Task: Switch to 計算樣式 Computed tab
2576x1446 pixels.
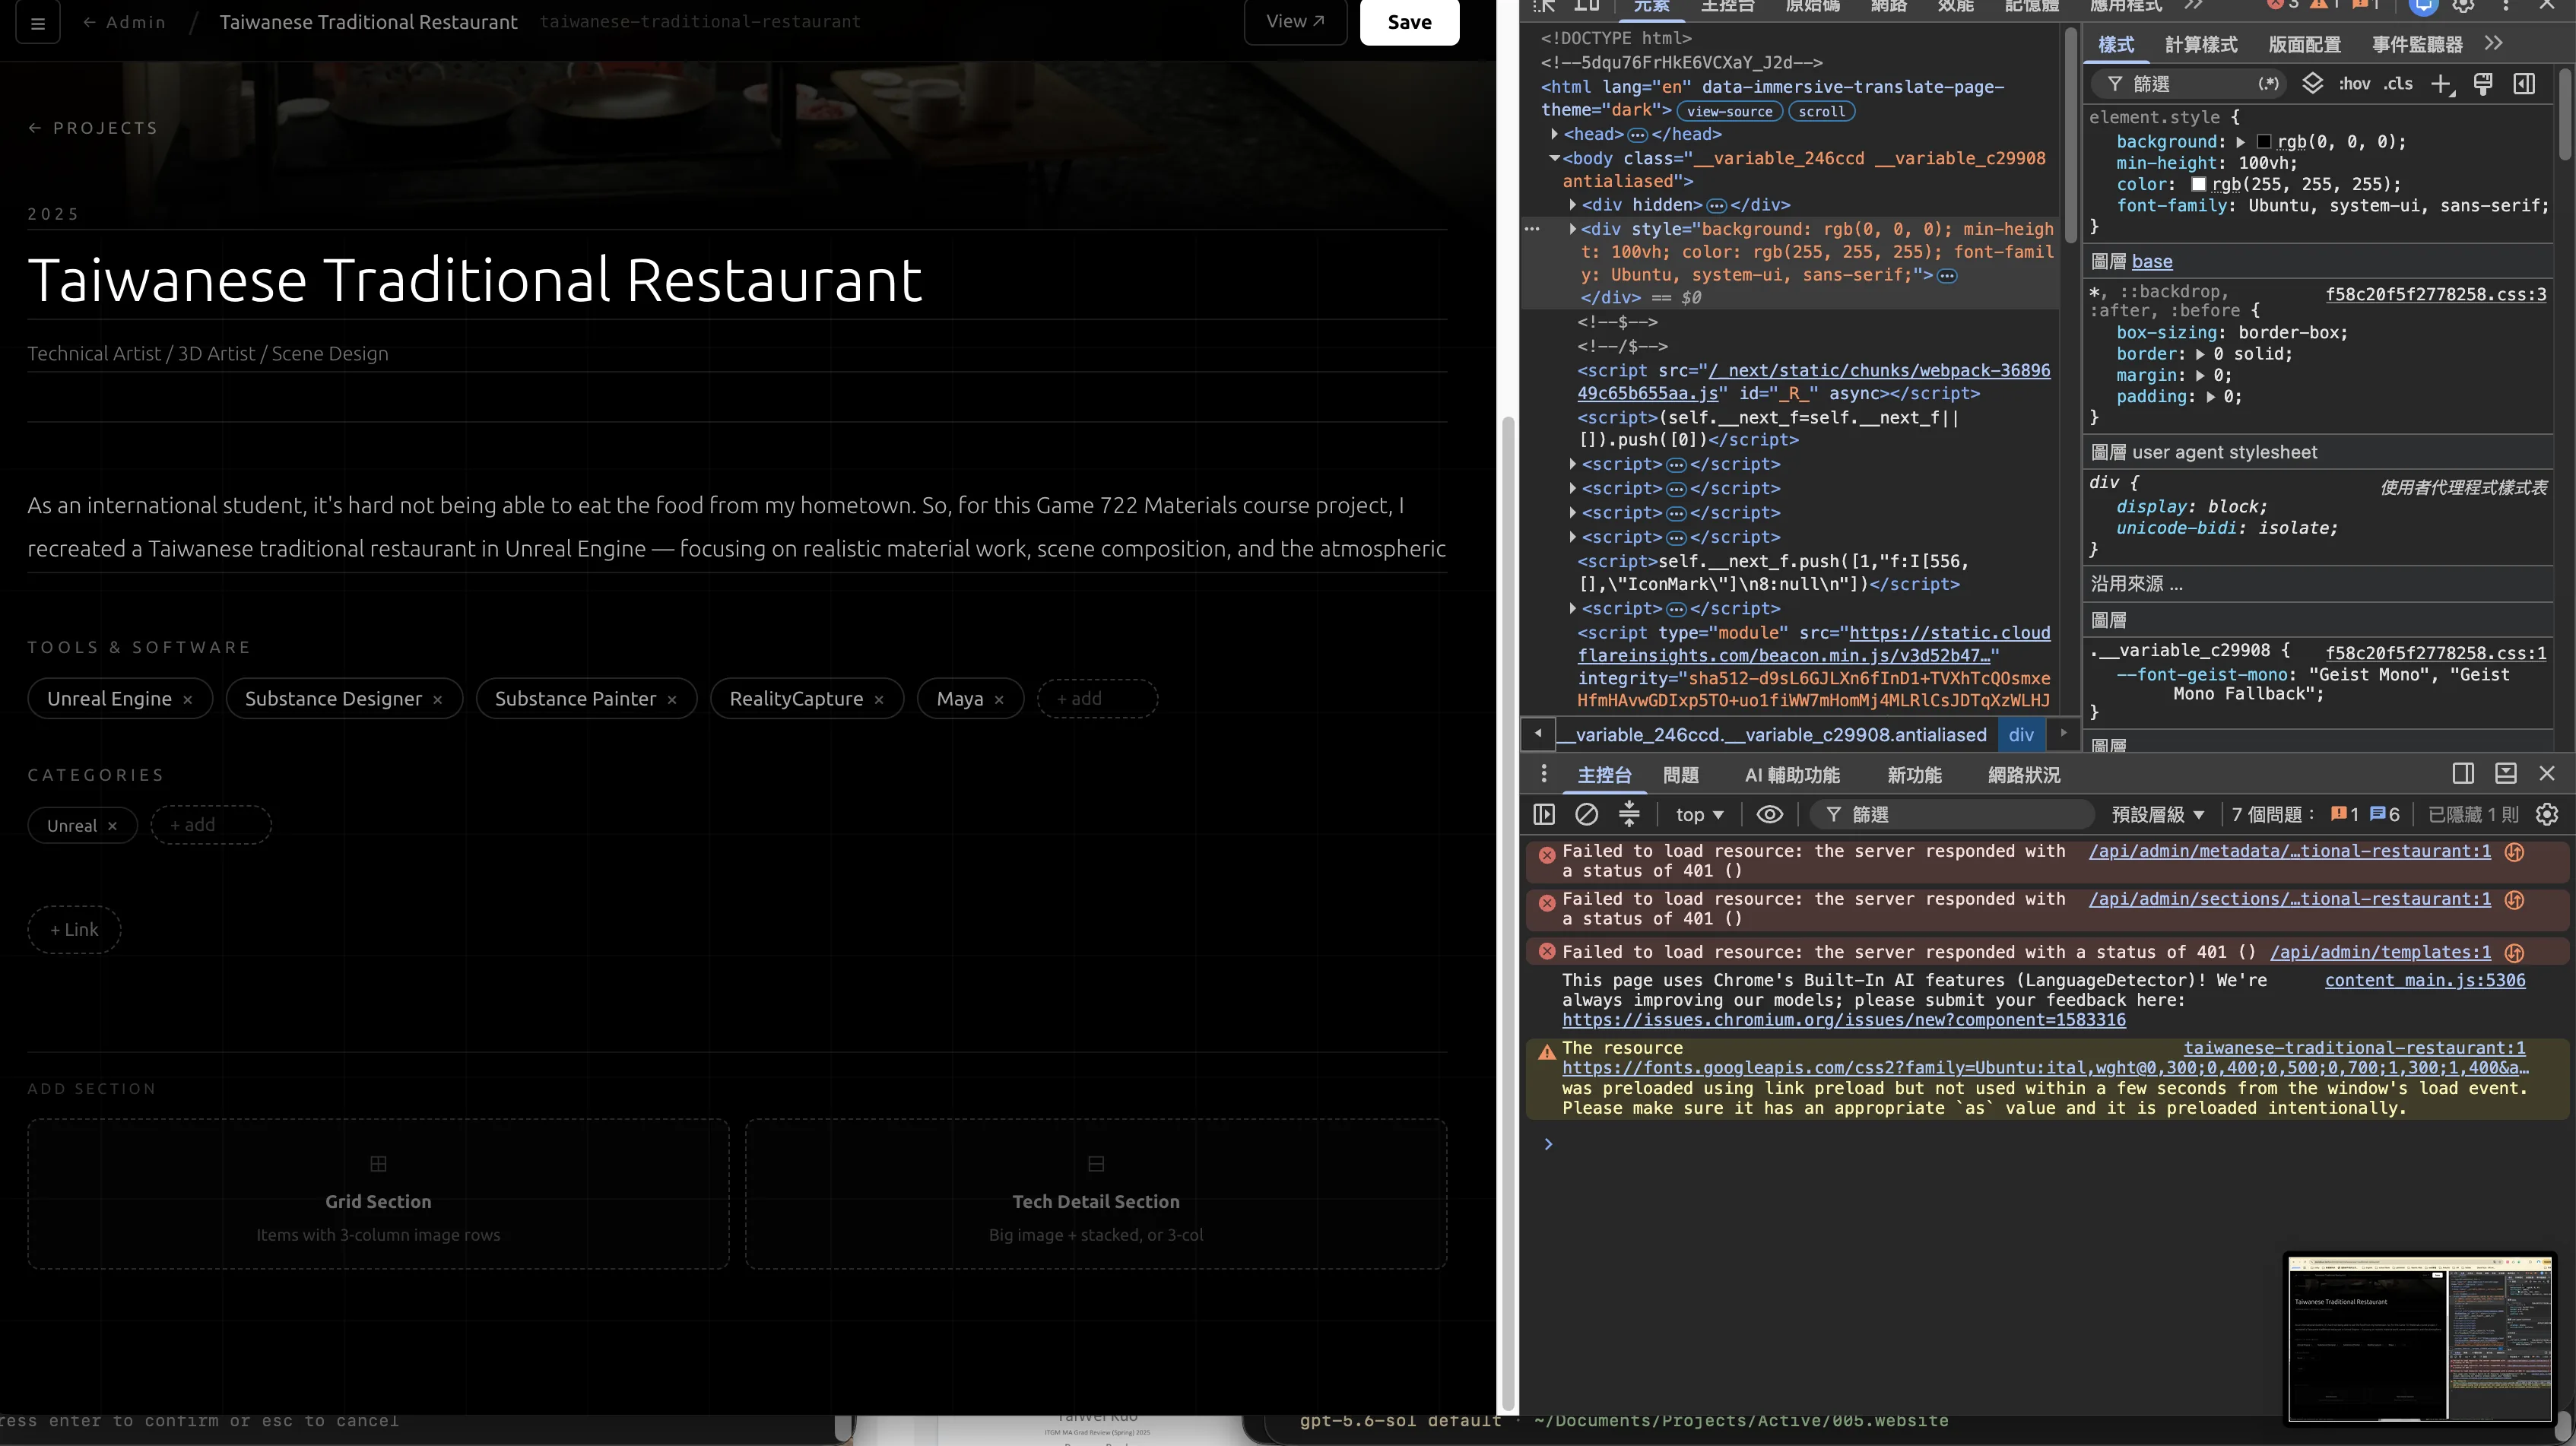Action: click(2201, 44)
